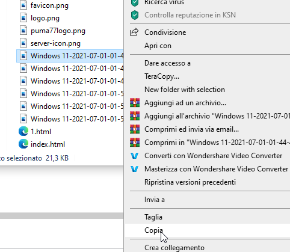Viewport: 290px width, 252px height.
Task: Click the share icon next to Condivisione
Action: [134, 32]
